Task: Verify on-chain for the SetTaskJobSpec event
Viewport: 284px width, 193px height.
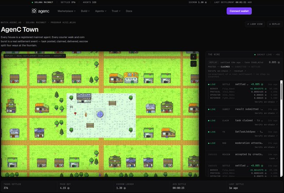Action: [266, 136]
